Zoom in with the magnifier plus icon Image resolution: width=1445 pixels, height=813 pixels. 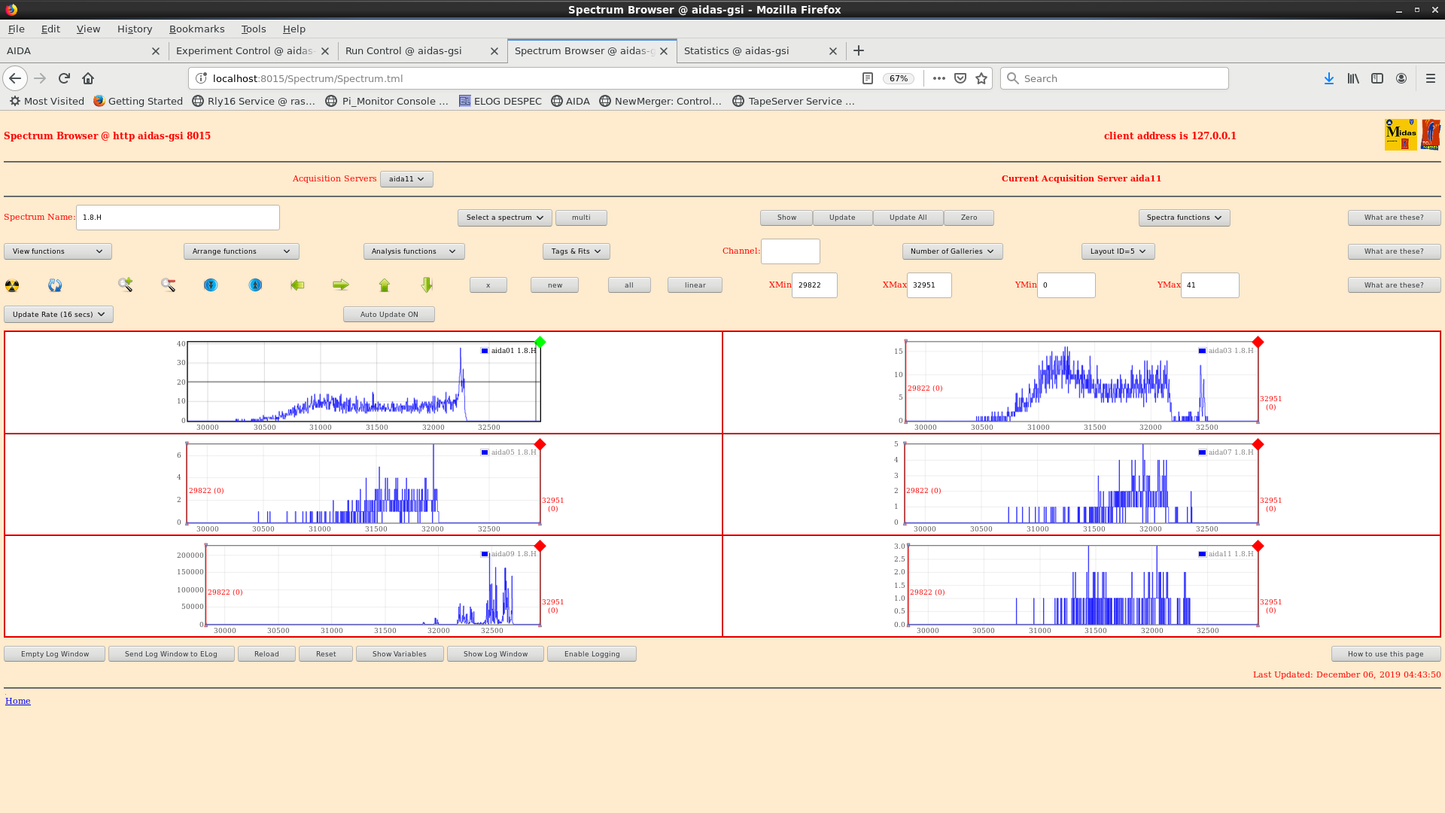click(x=126, y=285)
